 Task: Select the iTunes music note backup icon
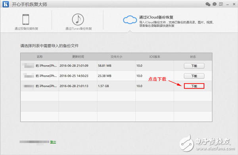click(78, 19)
